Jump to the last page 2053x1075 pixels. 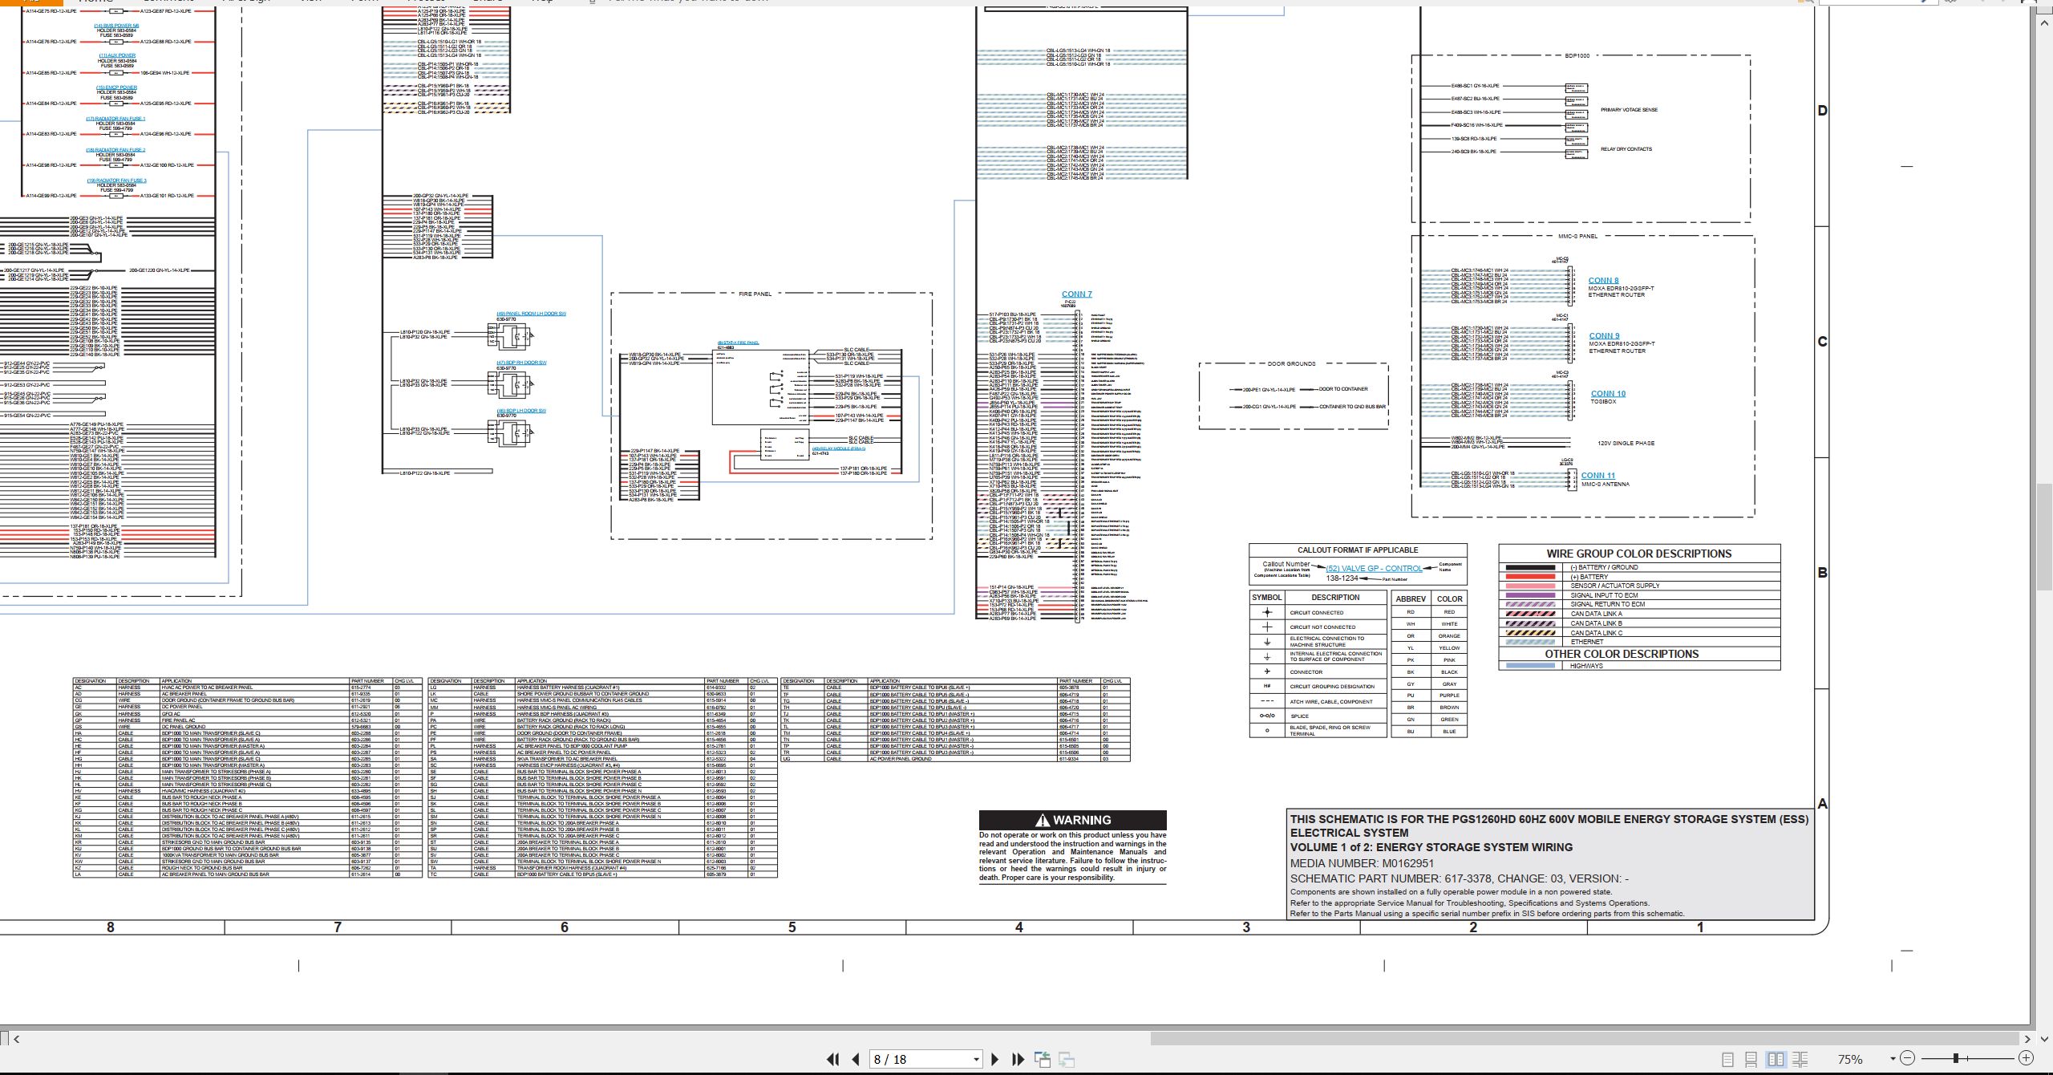(x=1018, y=1059)
